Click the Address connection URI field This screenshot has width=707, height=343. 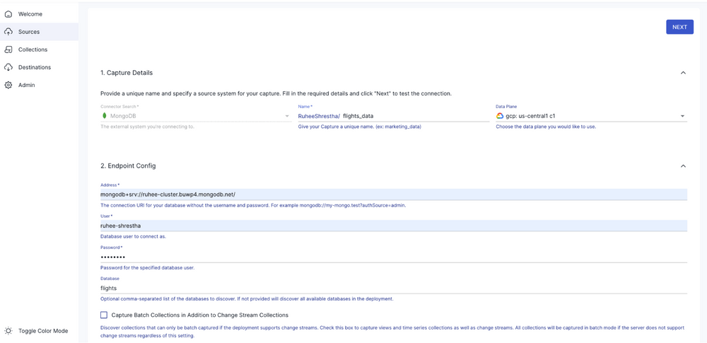[392, 194]
